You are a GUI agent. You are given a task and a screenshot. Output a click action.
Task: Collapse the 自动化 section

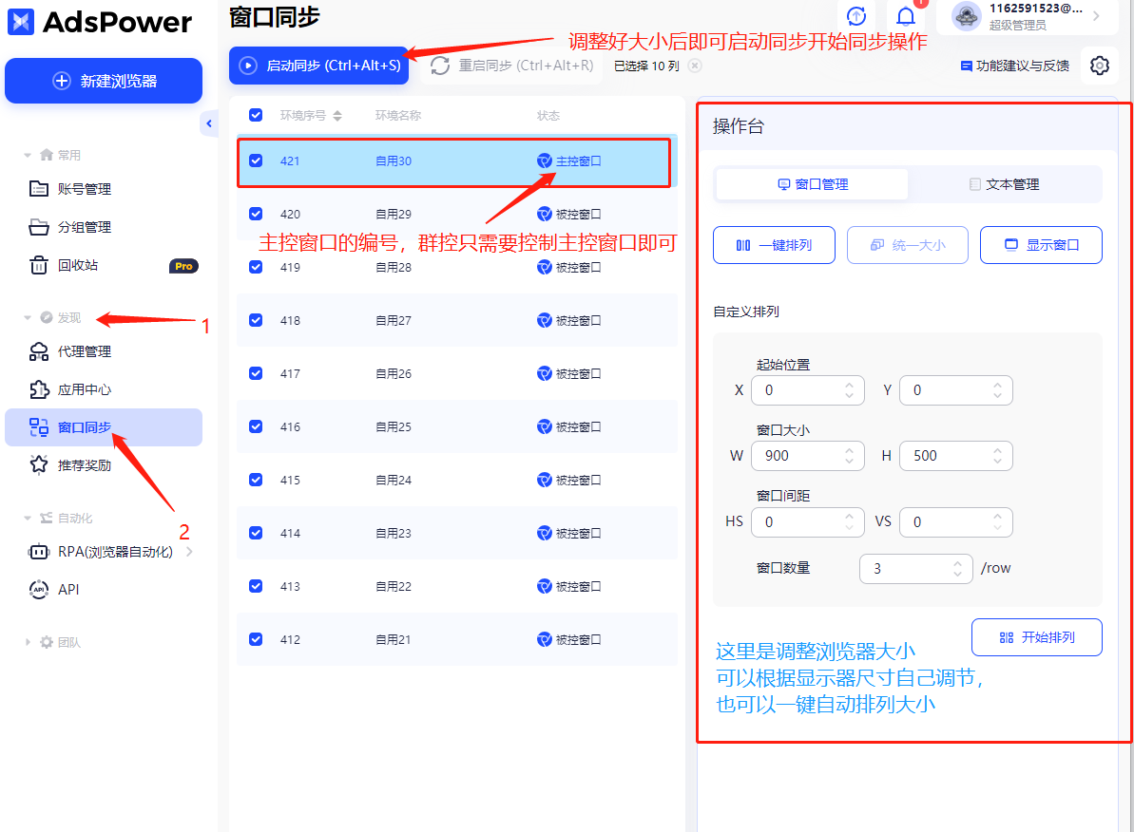click(28, 519)
